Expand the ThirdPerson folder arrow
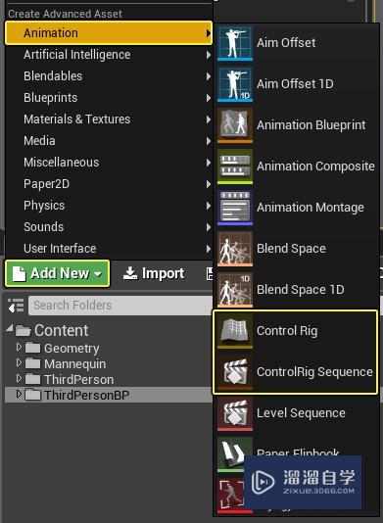Viewport: 383px width, 523px height. point(19,378)
